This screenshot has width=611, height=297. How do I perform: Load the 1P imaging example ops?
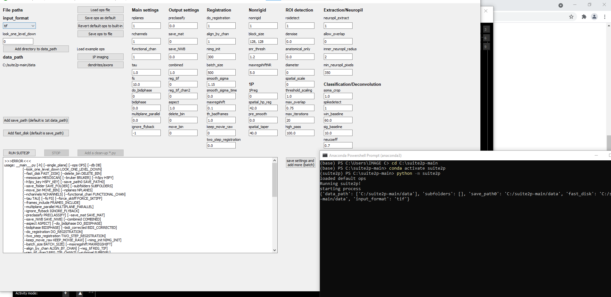click(x=100, y=57)
